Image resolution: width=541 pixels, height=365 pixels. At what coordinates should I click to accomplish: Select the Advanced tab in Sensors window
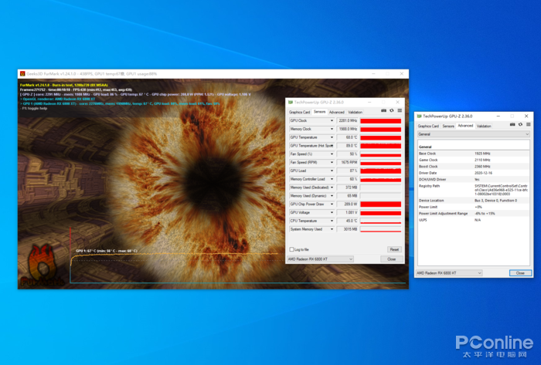(336, 112)
